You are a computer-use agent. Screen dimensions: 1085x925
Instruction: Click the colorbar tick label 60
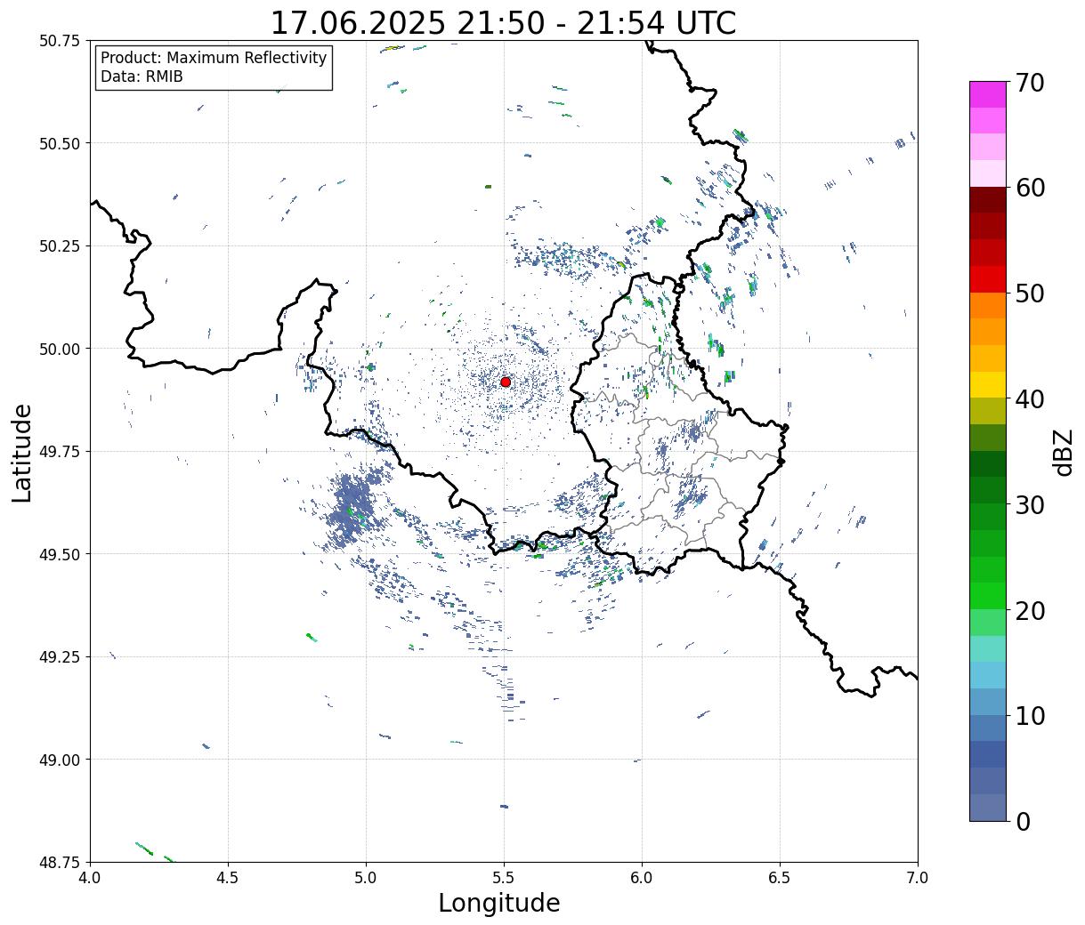tap(1031, 188)
